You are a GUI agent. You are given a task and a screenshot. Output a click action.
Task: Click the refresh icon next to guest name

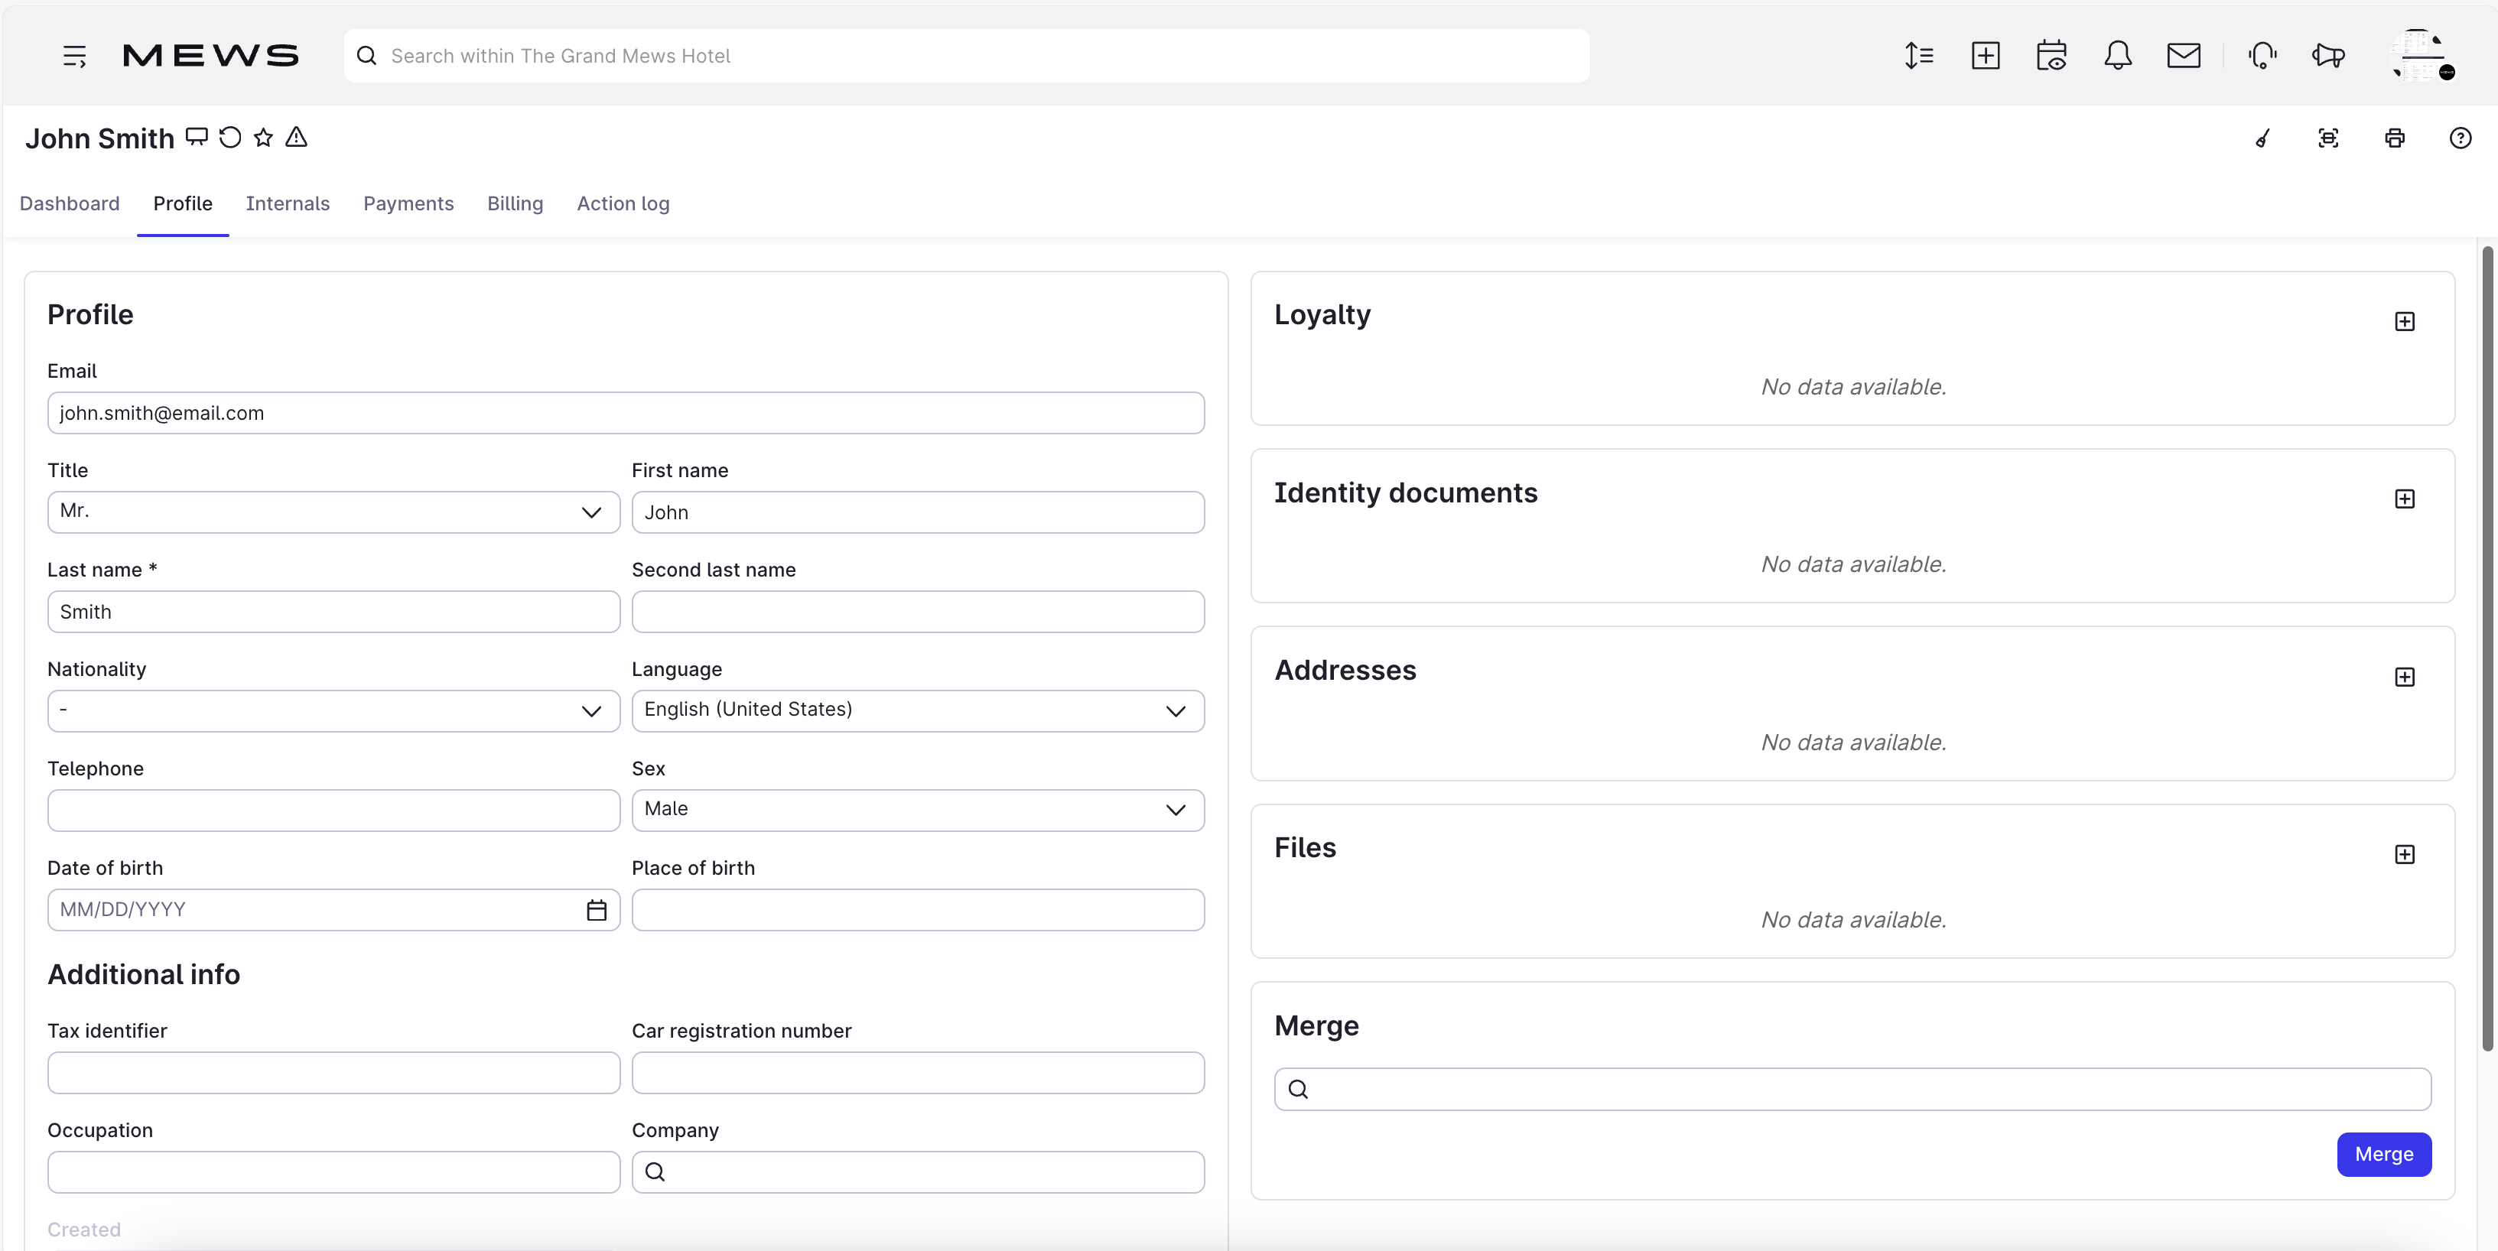coord(229,138)
